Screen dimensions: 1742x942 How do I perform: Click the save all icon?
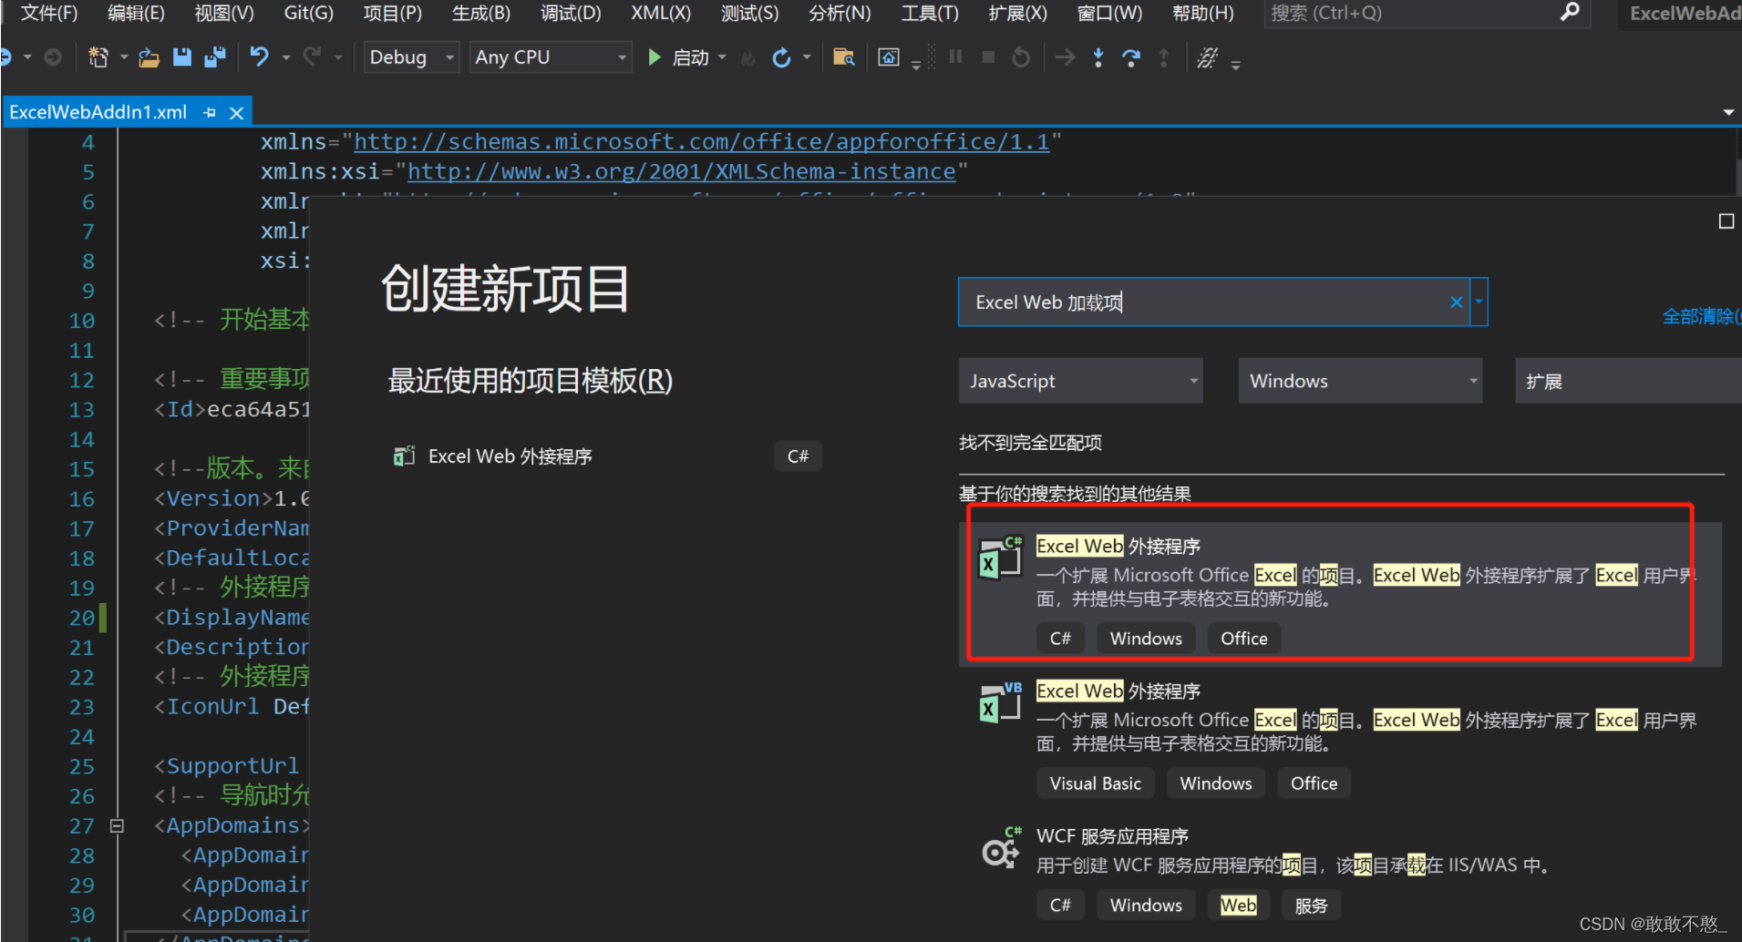[215, 57]
